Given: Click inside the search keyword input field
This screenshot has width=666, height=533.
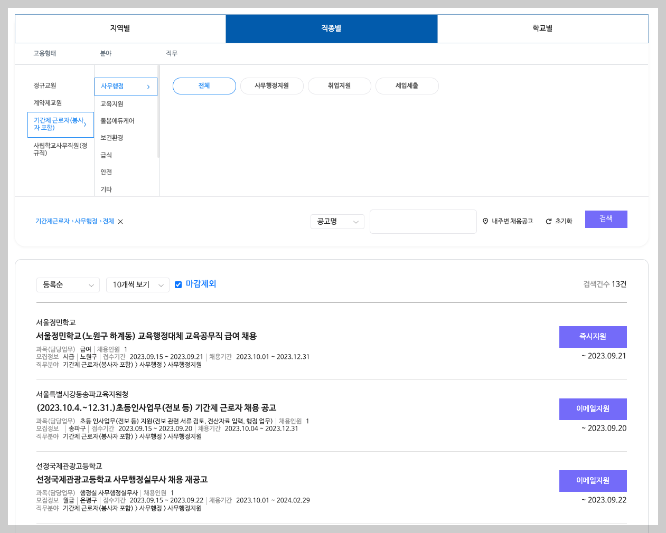Looking at the screenshot, I should [423, 222].
